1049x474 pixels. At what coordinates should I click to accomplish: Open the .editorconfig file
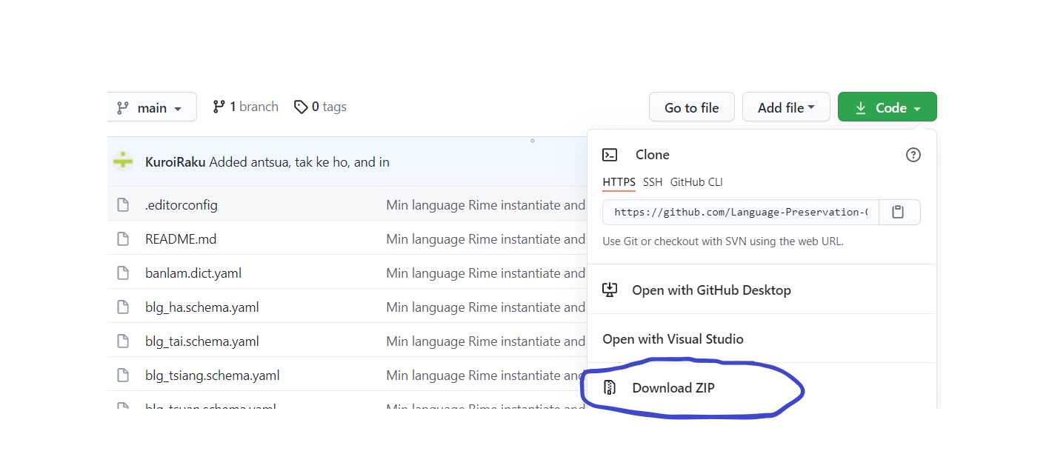tap(182, 205)
